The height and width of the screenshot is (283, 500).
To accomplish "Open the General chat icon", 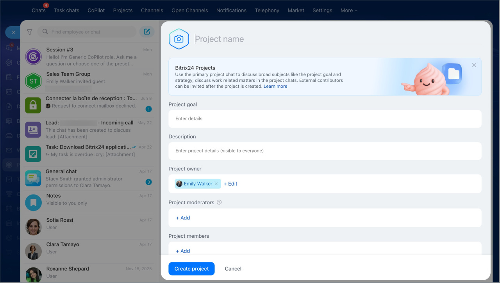I will coord(34,178).
